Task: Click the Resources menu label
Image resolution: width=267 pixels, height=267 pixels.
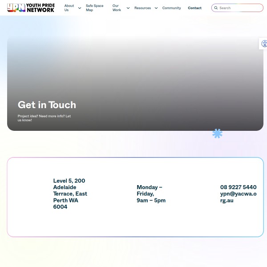Action: [x=142, y=8]
